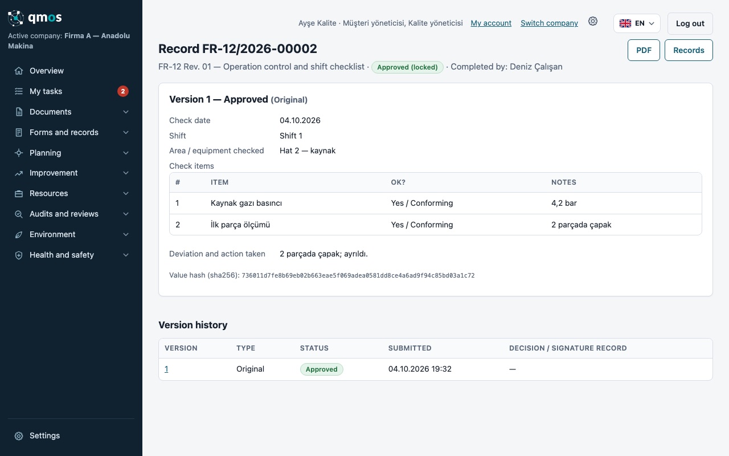Viewport: 729px width, 456px height.
Task: Open the gear icon beside Switch company
Action: (593, 21)
